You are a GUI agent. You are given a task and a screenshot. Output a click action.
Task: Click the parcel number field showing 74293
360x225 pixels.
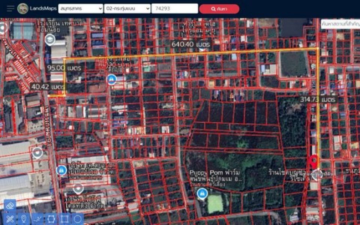(174, 9)
